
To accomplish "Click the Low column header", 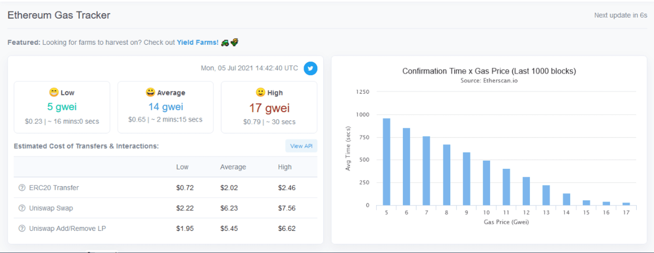I will pos(182,167).
